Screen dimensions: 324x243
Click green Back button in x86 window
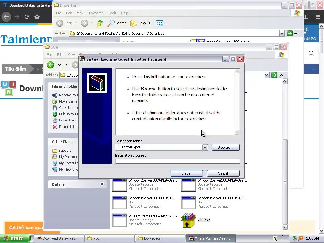point(55,65)
